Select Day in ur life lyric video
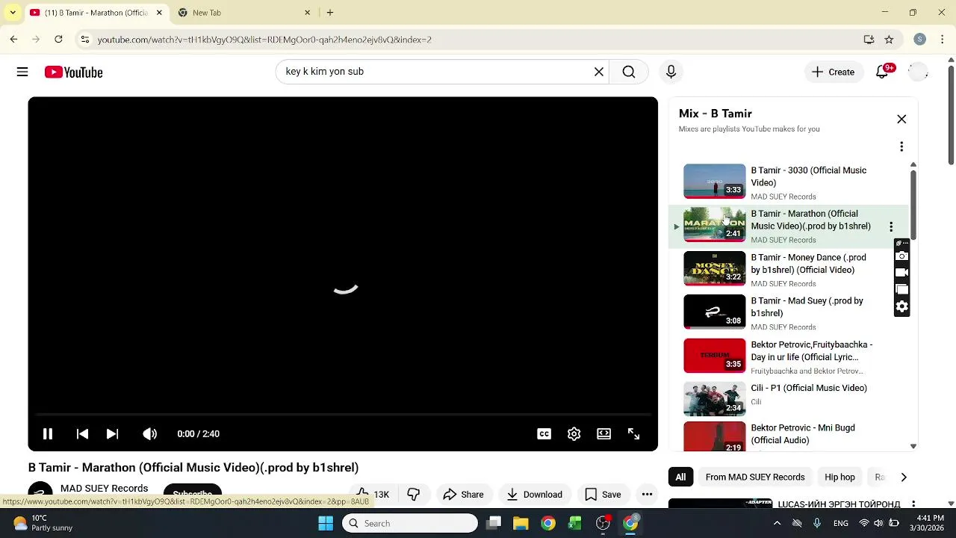The height and width of the screenshot is (538, 956). point(788,356)
